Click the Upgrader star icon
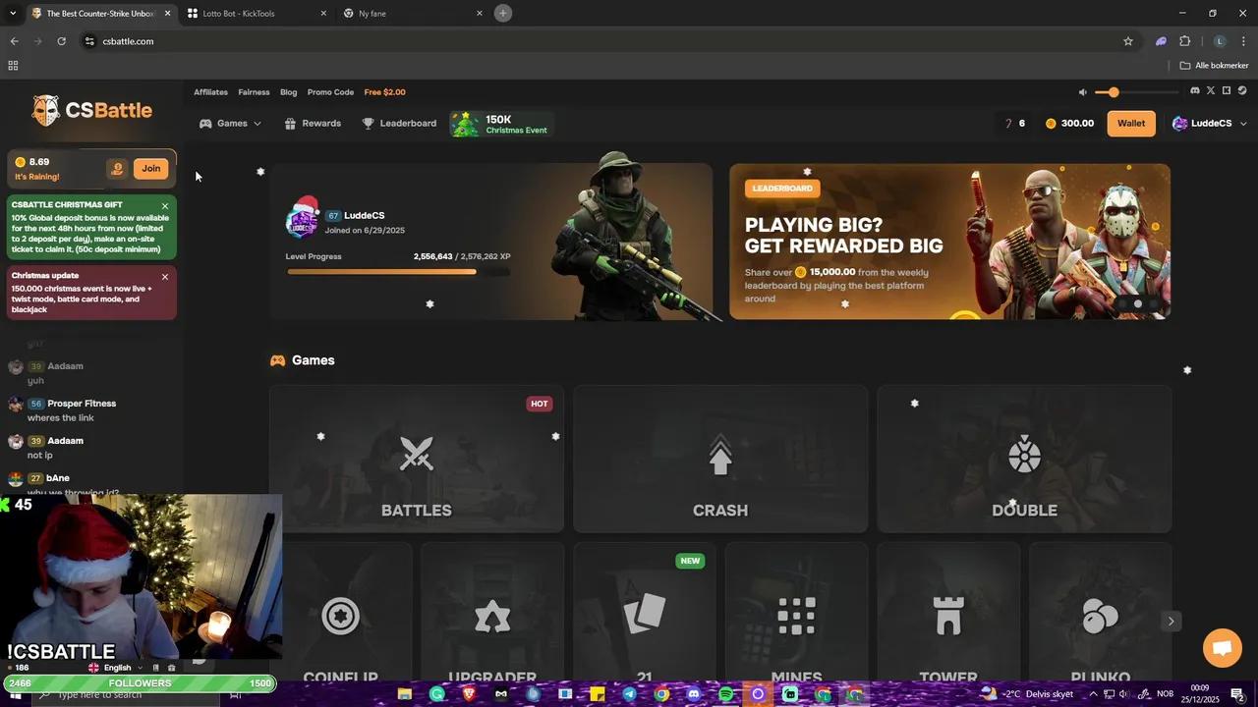 [x=492, y=616]
